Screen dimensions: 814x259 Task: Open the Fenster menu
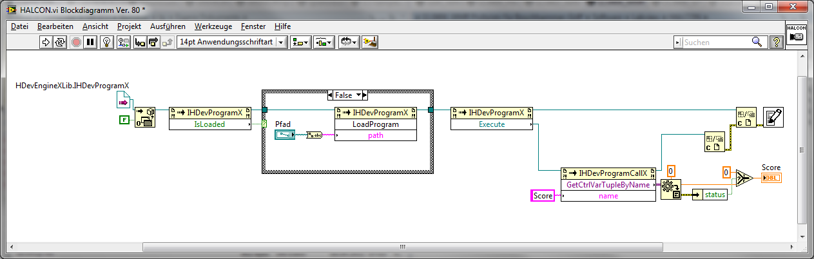[253, 26]
